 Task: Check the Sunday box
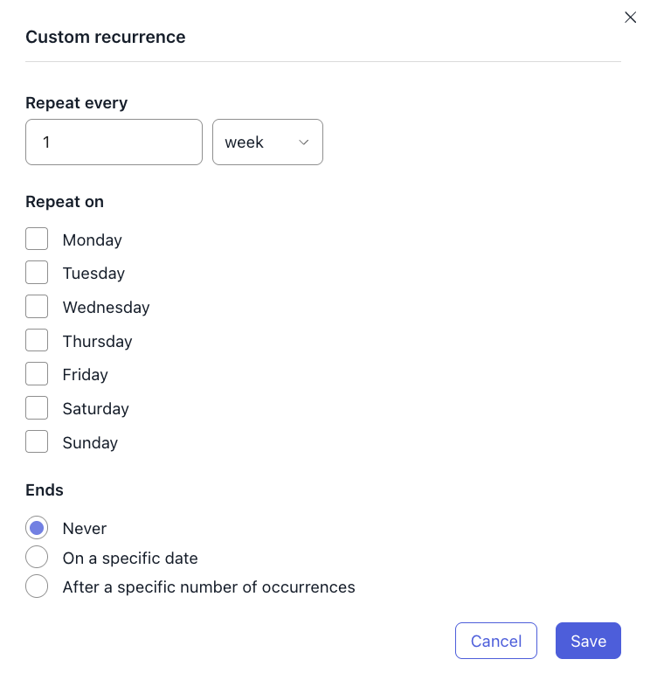pos(37,442)
